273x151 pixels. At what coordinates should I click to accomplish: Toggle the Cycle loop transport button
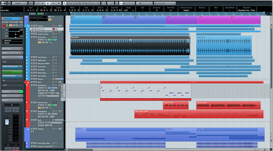[x=43, y=3]
